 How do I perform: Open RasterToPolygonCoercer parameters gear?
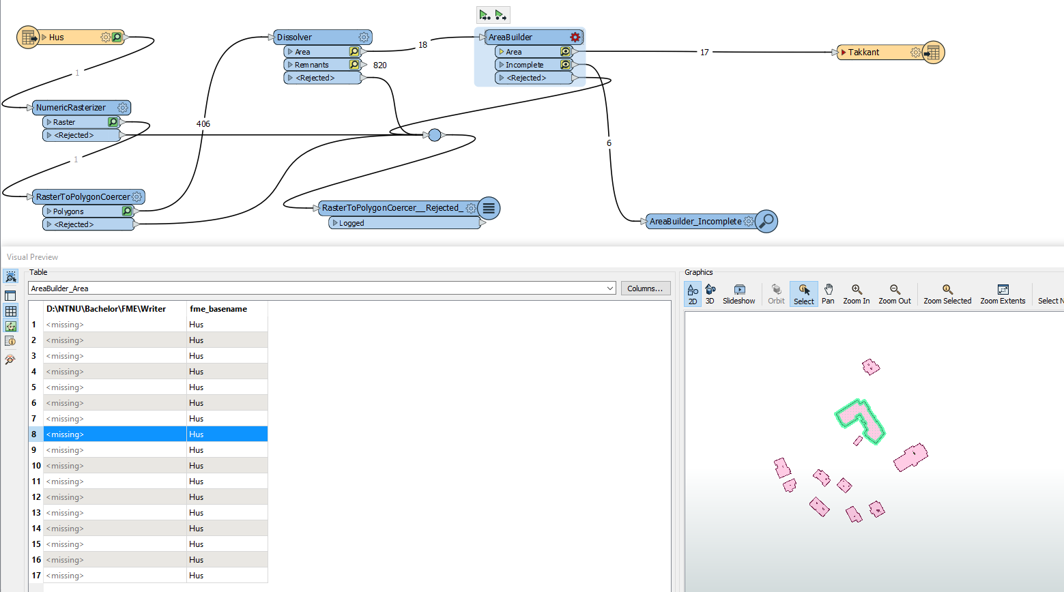tap(136, 197)
